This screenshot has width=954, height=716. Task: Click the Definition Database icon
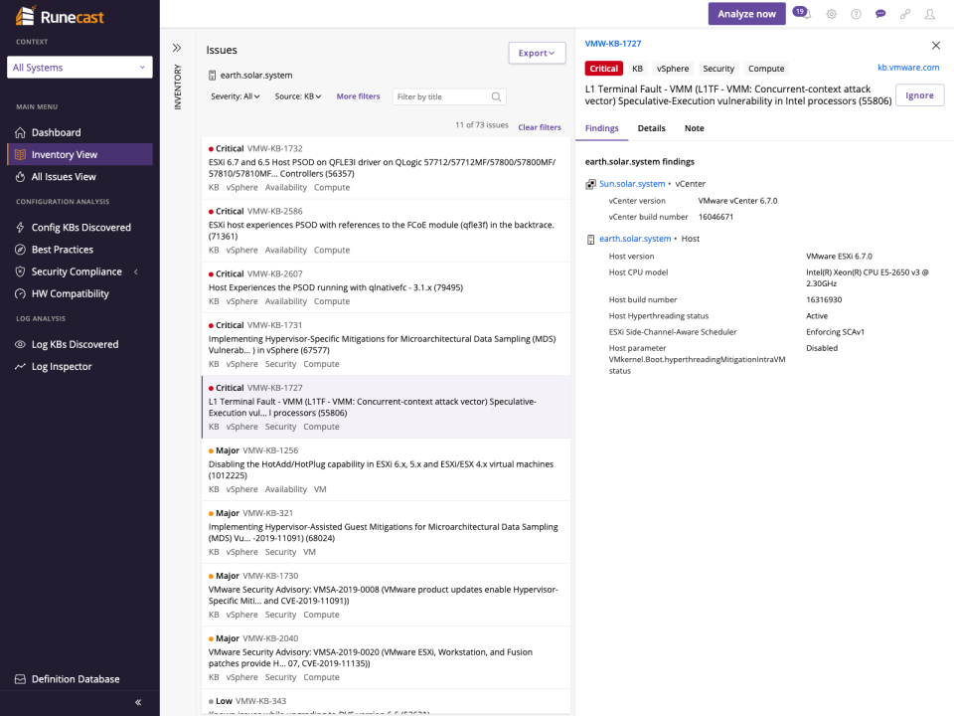click(x=20, y=679)
